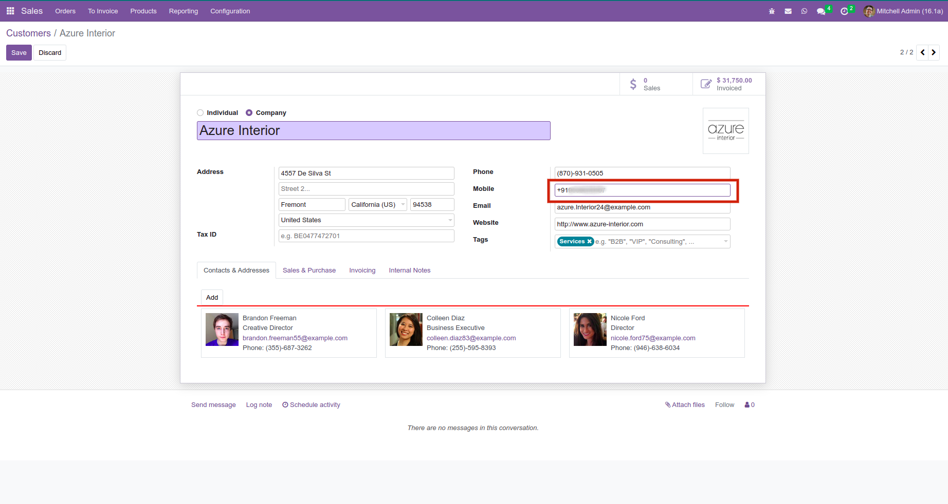Open brandon.freeman55@example.com email link
Image resolution: width=948 pixels, height=504 pixels.
click(295, 338)
